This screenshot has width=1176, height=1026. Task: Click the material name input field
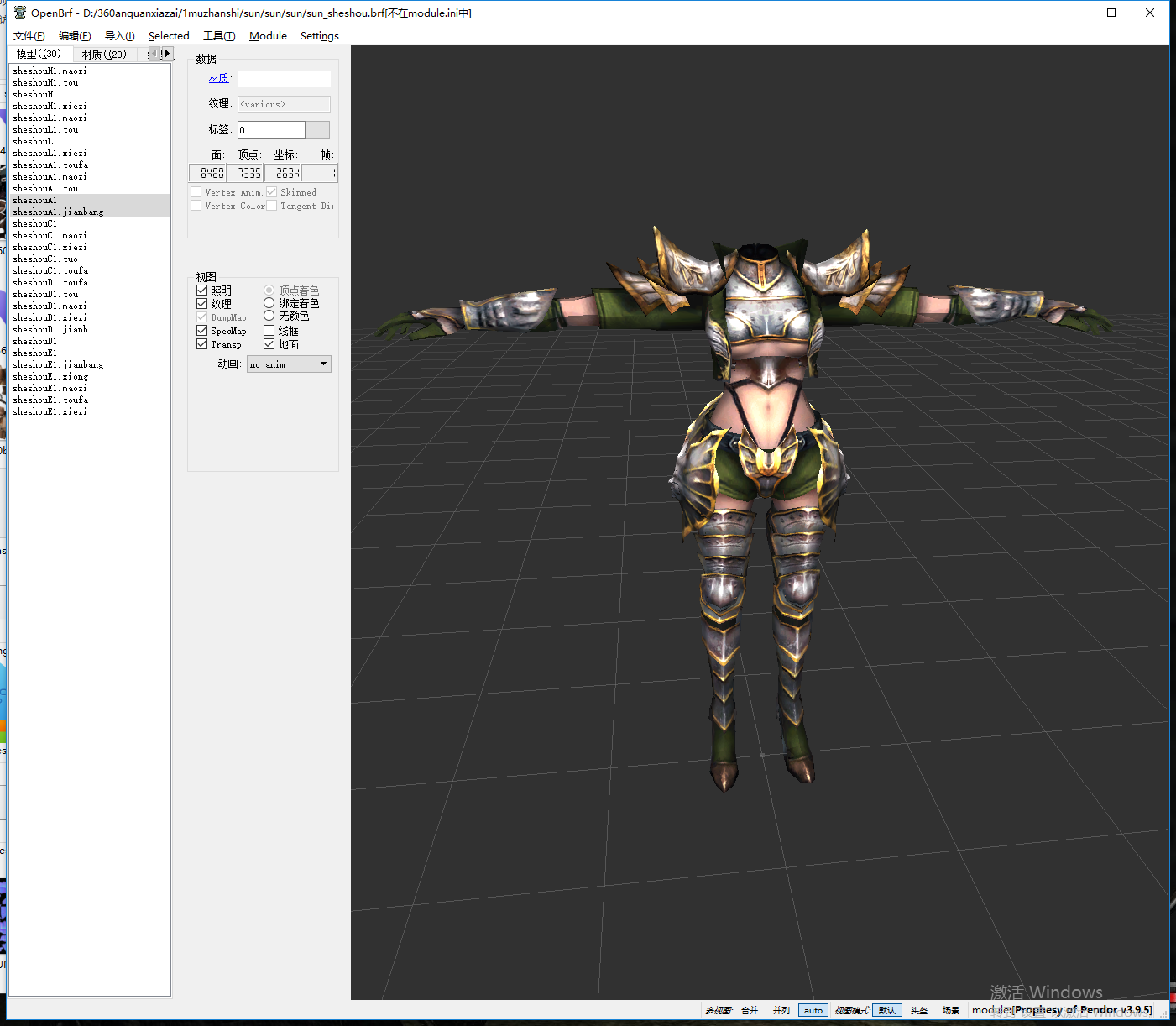tap(284, 79)
